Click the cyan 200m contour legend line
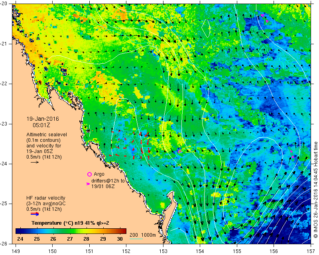The width and height of the screenshot is (319, 255). coord(136,239)
